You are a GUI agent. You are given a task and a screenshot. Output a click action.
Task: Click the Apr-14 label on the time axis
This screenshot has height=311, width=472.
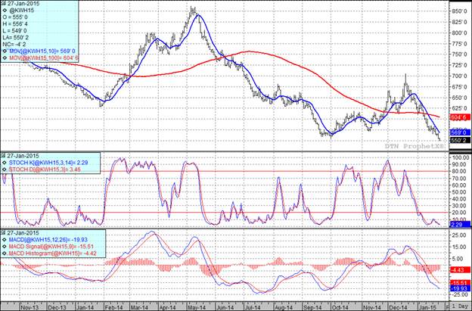coord(167,307)
